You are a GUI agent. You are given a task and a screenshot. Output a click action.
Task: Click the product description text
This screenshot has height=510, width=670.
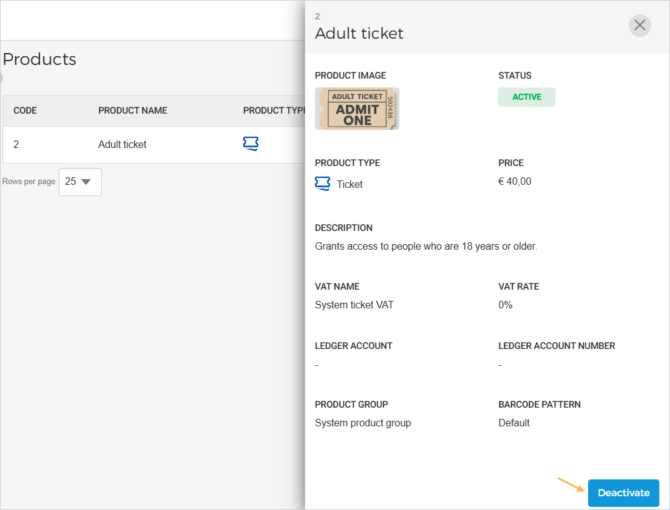[x=426, y=247]
